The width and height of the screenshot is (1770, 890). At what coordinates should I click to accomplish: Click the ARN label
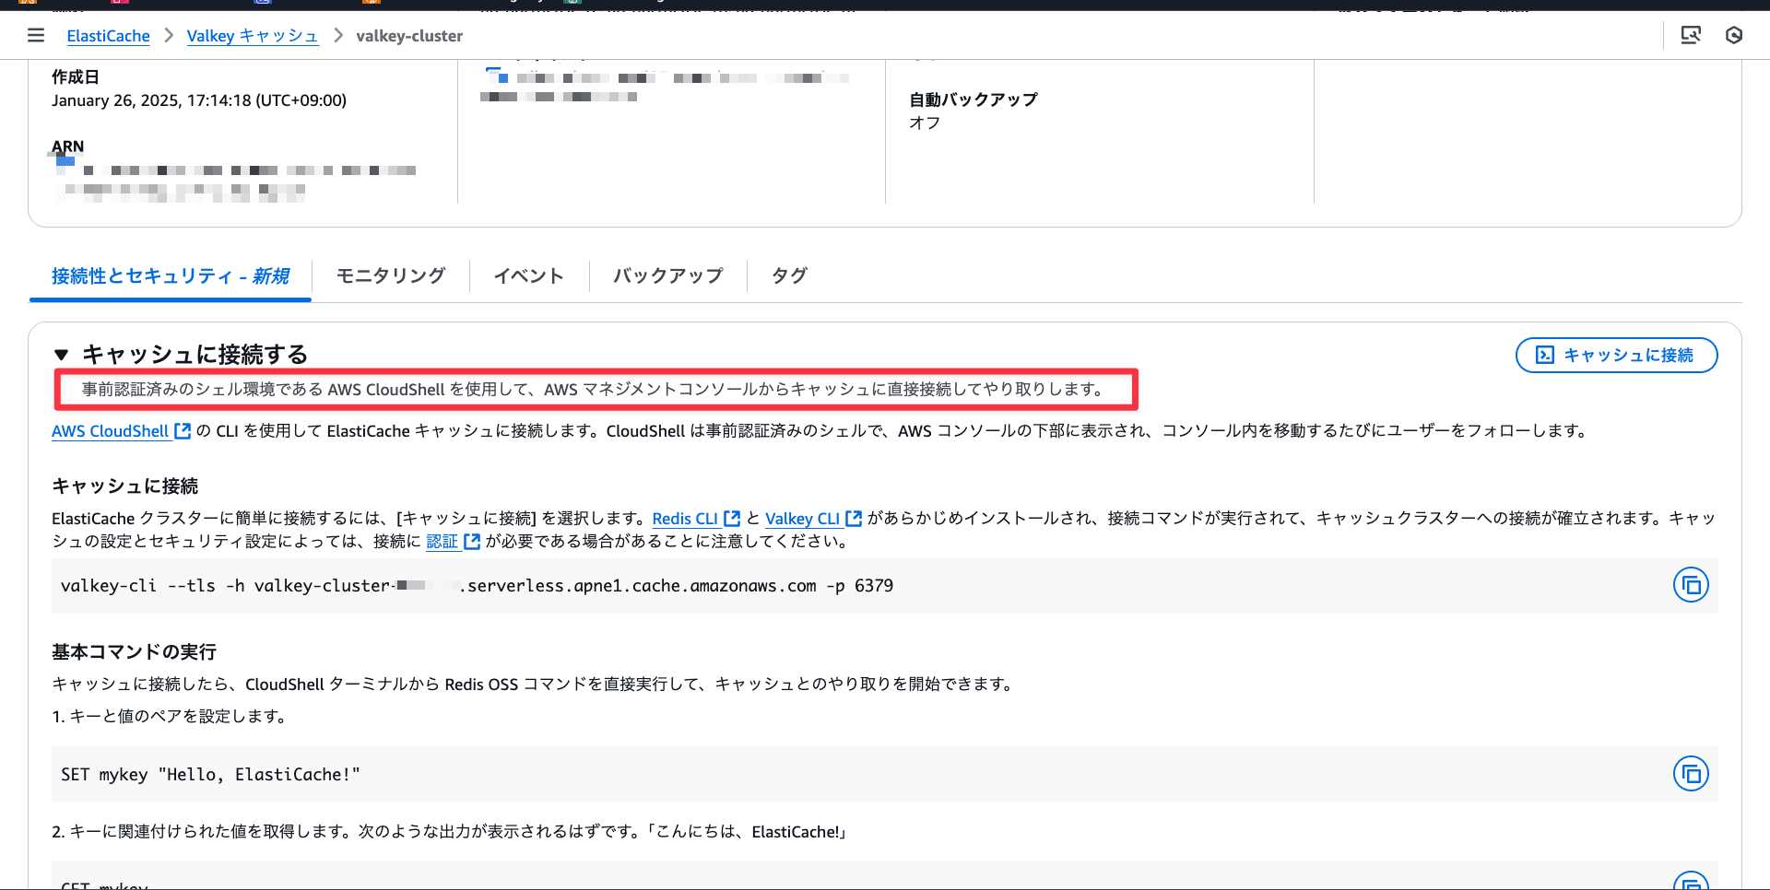(x=67, y=146)
